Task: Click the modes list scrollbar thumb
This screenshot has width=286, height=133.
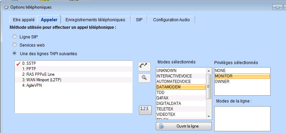Action: (209, 86)
